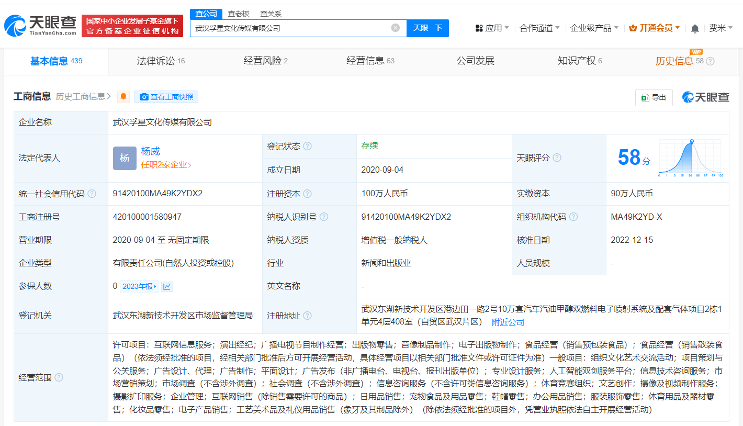Click the trend chart icon beside 2023年报
Screen dimensions: 743x426
pos(167,286)
